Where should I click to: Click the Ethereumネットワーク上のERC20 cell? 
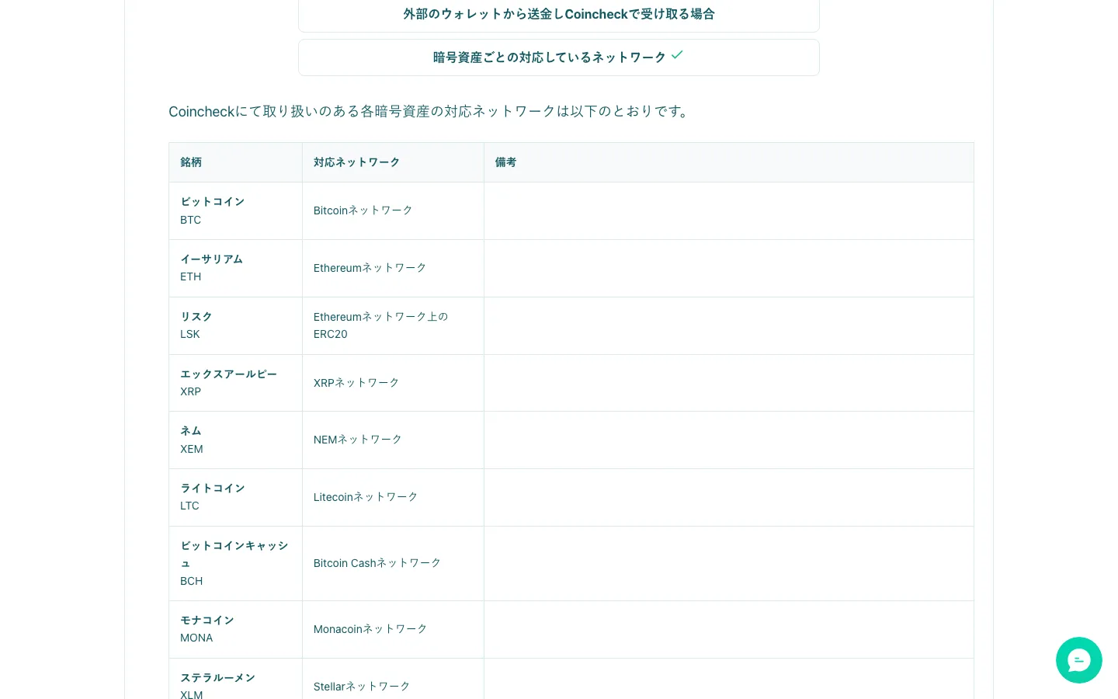click(393, 325)
